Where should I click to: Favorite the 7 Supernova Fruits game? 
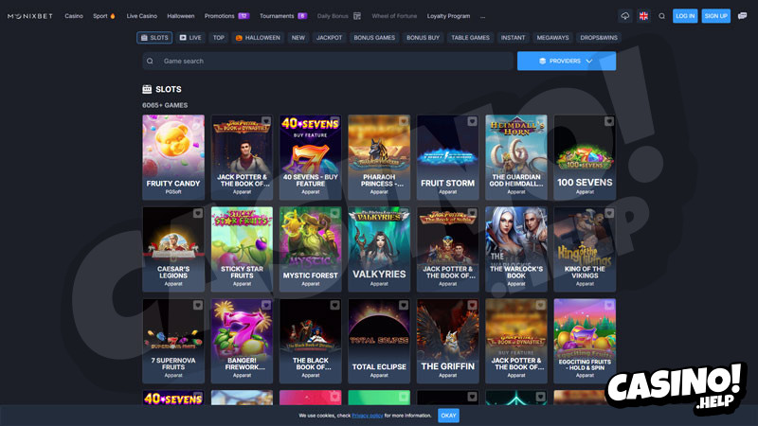198,305
